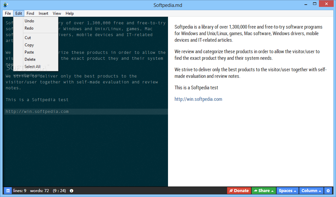Open the settings gear in status bar
The image size is (336, 197).
click(328, 190)
